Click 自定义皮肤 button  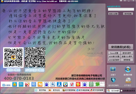[x=113, y=14]
